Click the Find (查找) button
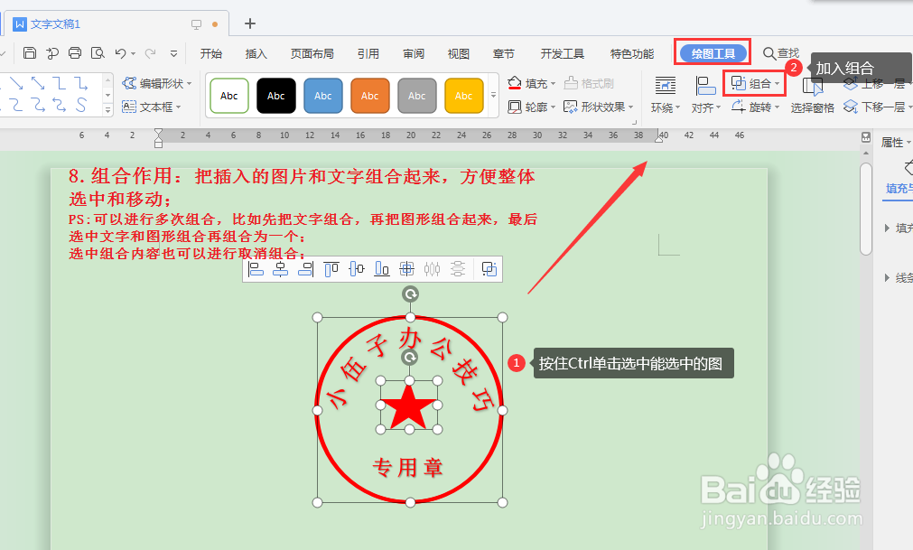Image resolution: width=913 pixels, height=550 pixels. 780,52
